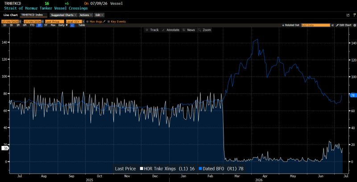
Task: Select the 6M time range
Action: pyautogui.click(x=25, y=25)
